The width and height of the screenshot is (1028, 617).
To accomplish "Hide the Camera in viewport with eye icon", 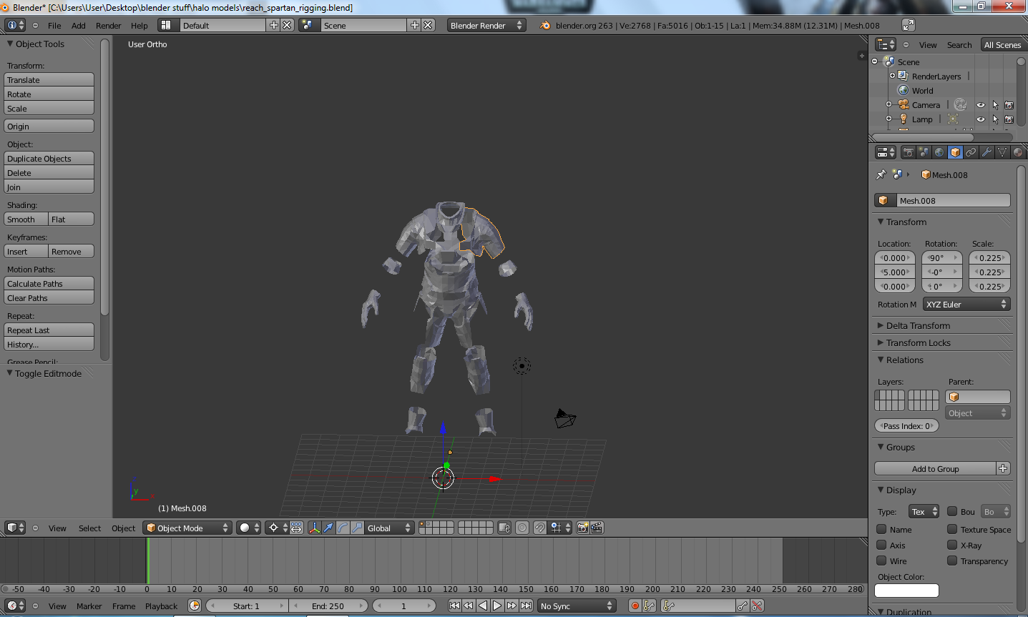I will [x=981, y=105].
